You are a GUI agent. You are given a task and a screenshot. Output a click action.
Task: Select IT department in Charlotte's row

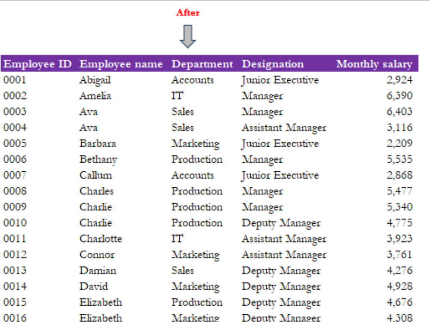tap(178, 239)
